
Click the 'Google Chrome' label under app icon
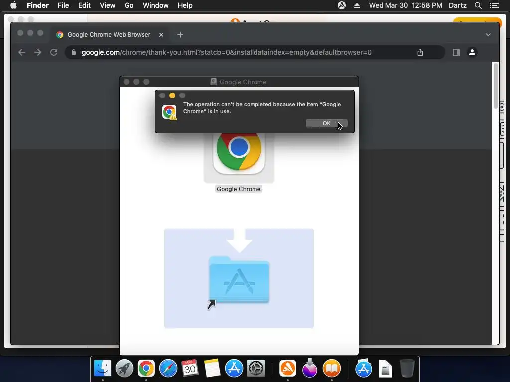pos(239,189)
